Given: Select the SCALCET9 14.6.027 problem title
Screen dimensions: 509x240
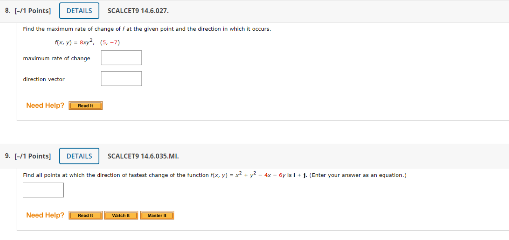Looking at the screenshot, I should pos(138,11).
